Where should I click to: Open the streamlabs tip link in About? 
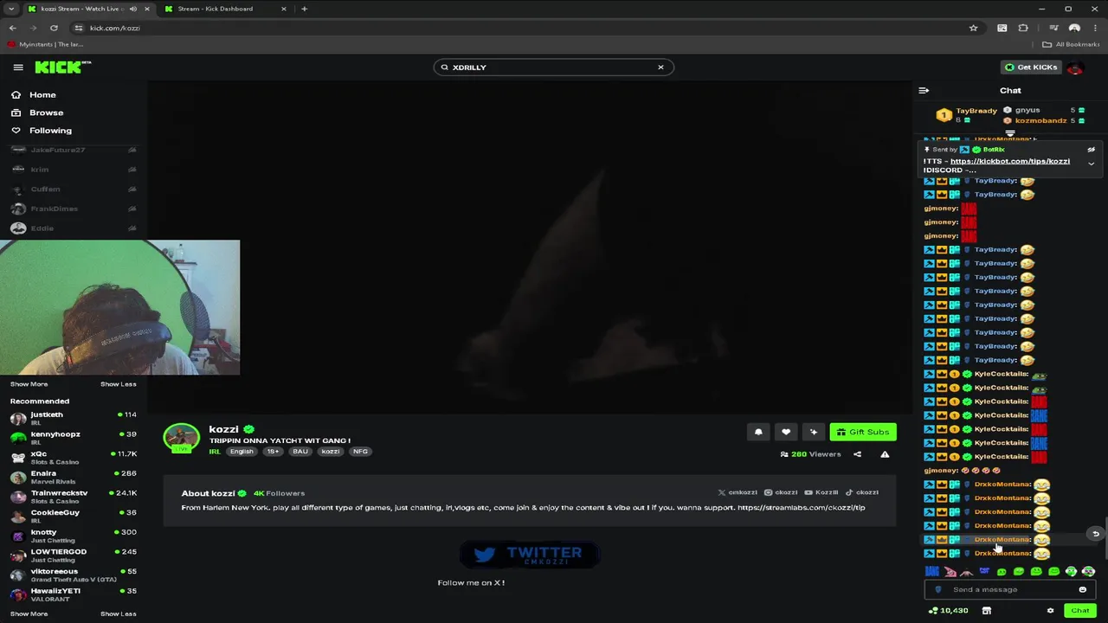pyautogui.click(x=801, y=508)
